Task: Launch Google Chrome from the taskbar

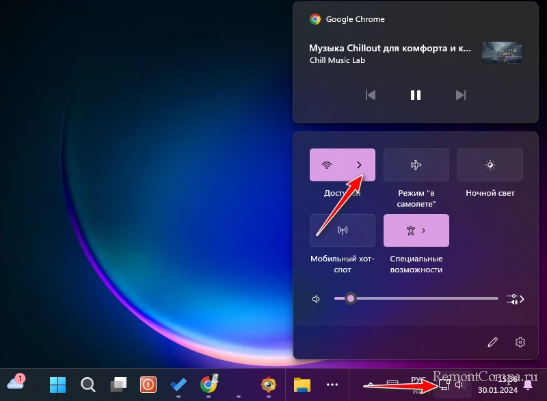Action: 209,384
